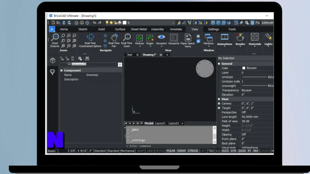
Task: Add a new document tab with plus
Action: (167, 55)
